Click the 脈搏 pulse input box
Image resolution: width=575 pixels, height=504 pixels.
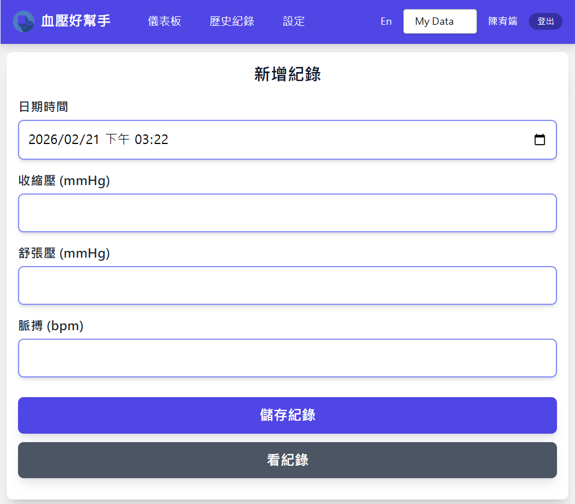[x=287, y=358]
